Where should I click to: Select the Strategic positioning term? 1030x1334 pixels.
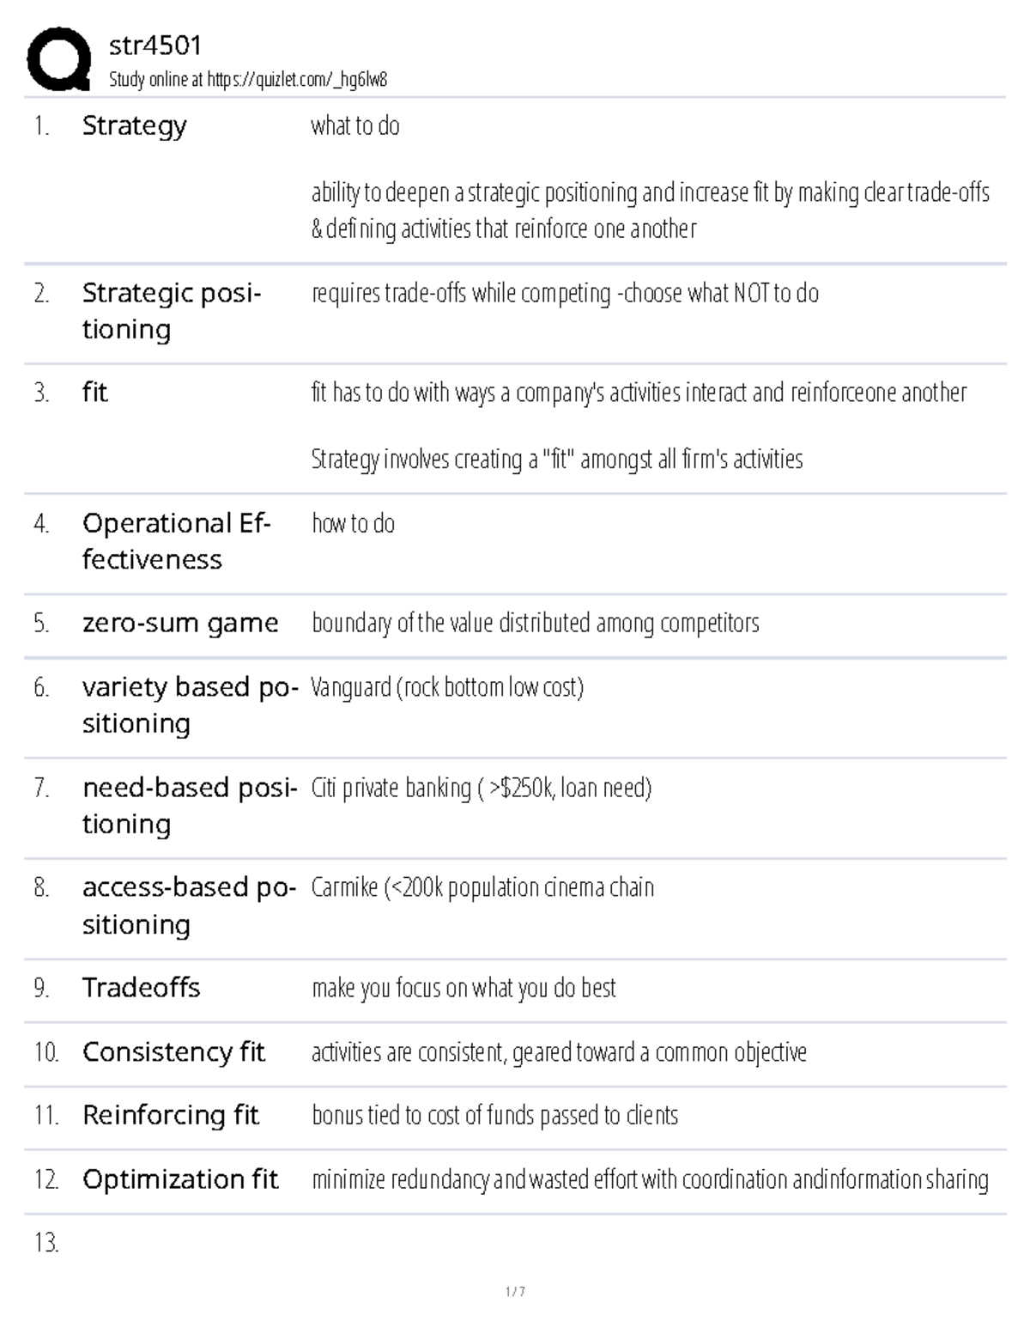172,311
